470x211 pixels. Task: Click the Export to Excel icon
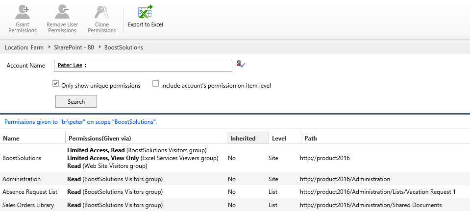click(x=145, y=12)
